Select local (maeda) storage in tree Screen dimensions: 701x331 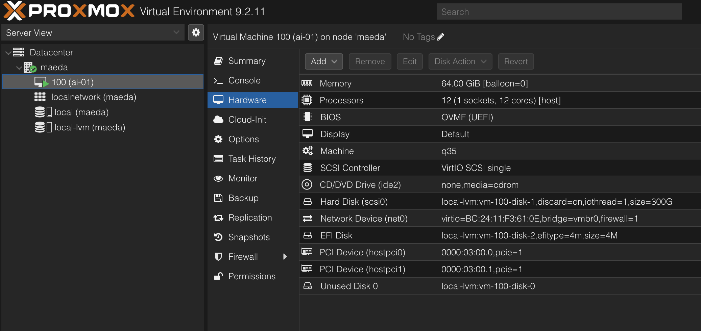tap(81, 112)
